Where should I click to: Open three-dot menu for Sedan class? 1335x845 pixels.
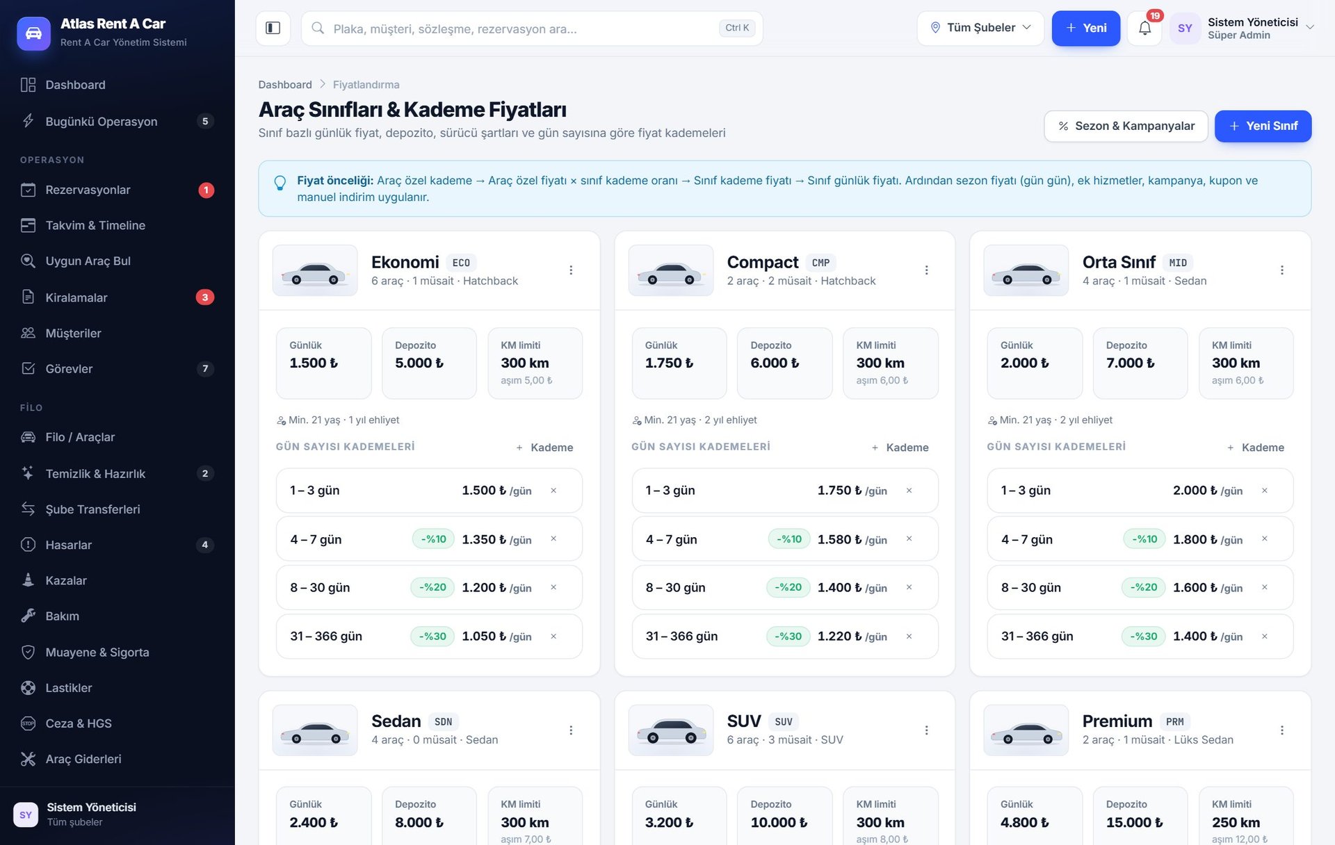click(571, 730)
